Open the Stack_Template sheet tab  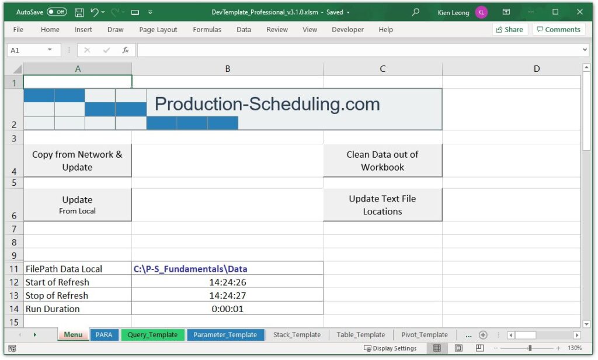(297, 335)
